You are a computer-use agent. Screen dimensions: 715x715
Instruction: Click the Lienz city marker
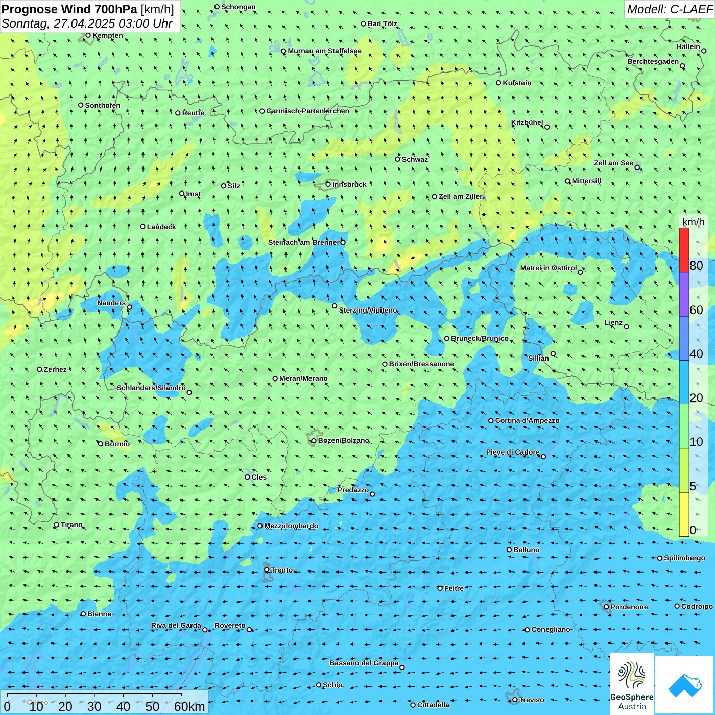tap(627, 327)
